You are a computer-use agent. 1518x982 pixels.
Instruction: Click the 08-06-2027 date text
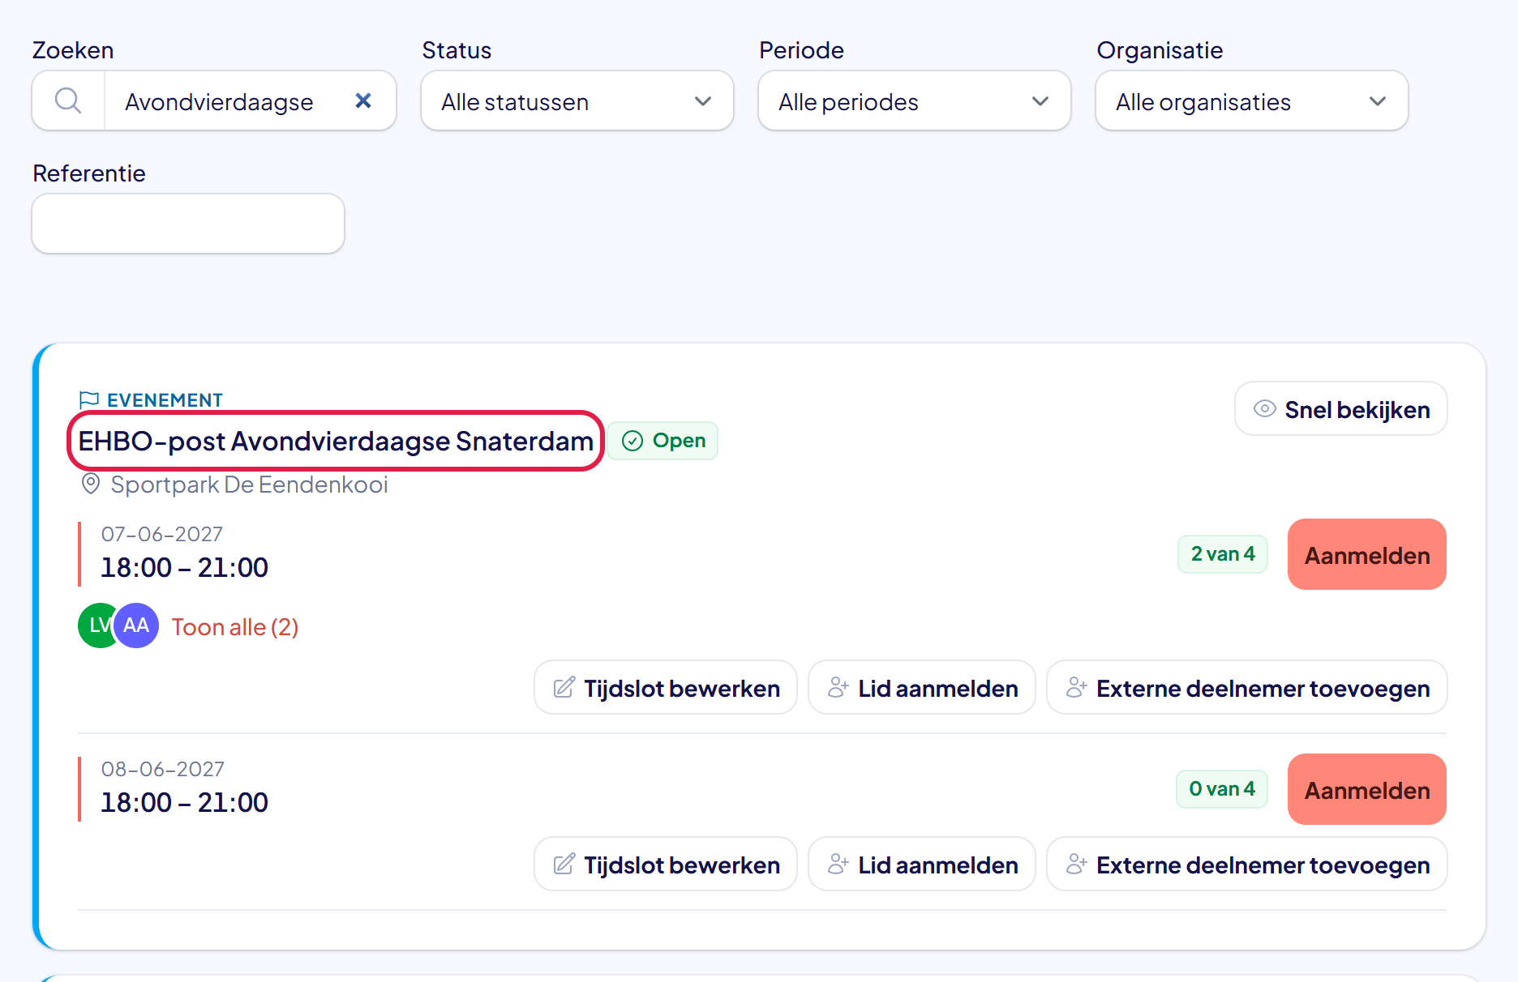click(x=162, y=769)
